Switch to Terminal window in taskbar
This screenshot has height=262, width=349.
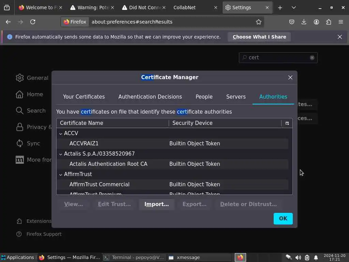tap(135, 257)
